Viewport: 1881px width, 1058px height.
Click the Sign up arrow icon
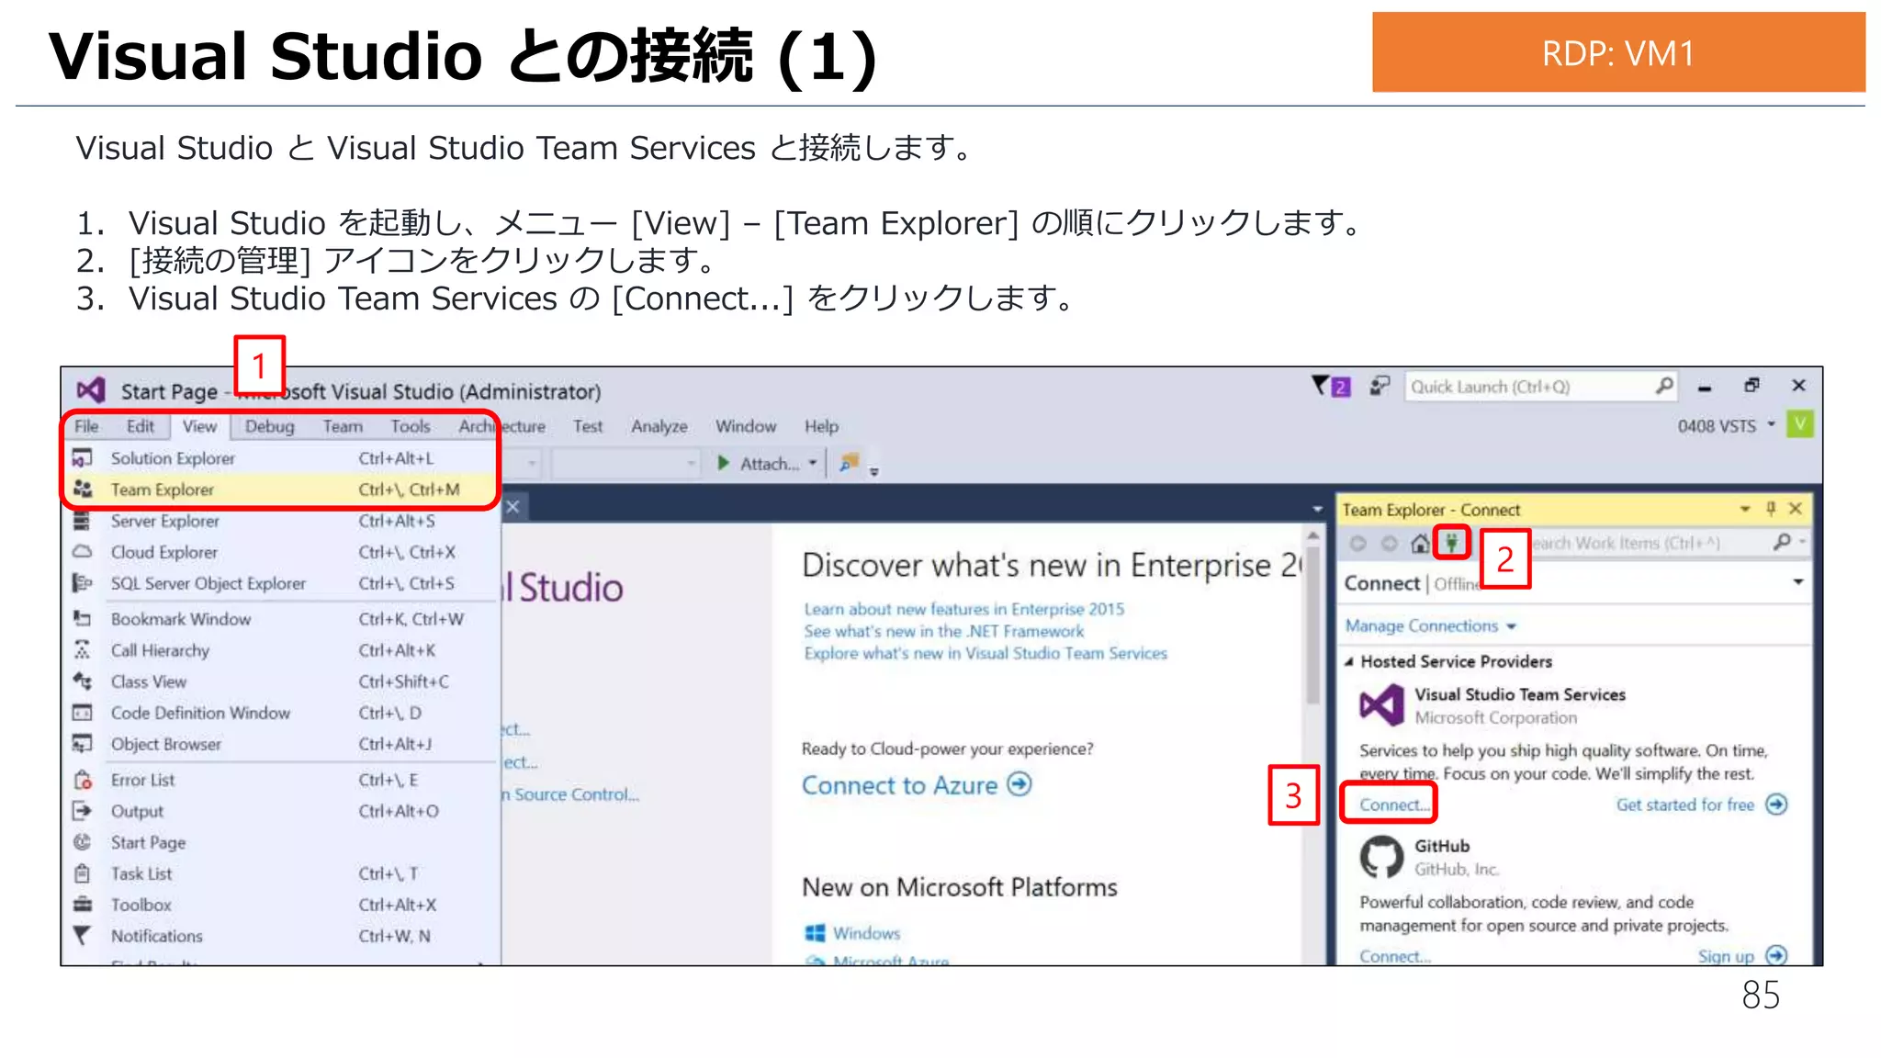click(1777, 955)
